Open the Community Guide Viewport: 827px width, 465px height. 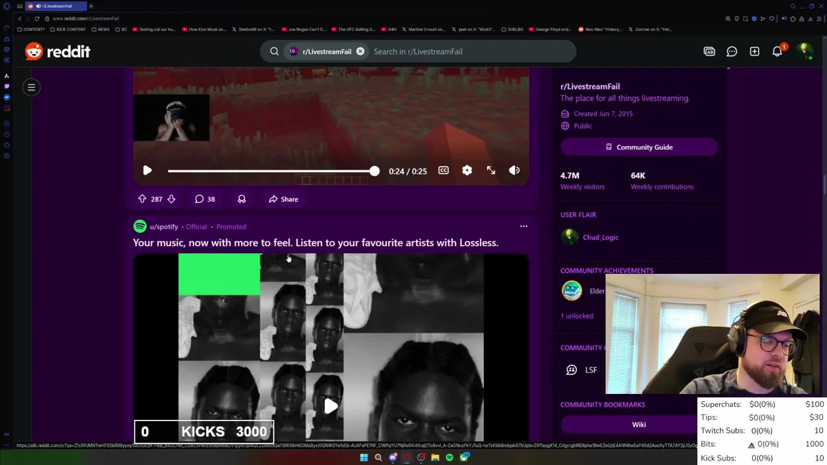point(639,147)
